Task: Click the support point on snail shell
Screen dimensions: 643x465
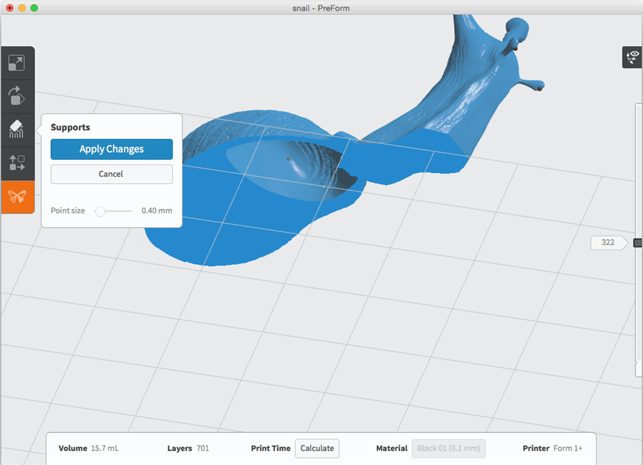Action: 288,159
